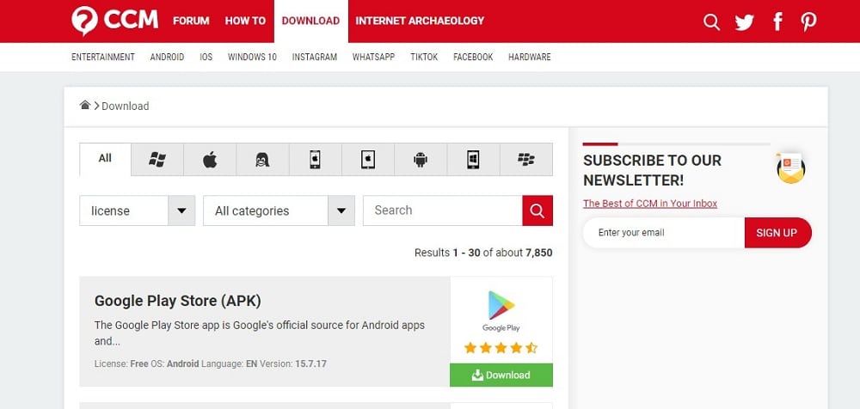Open the FORUM menu item
Viewport: 860px width, 409px height.
[x=191, y=21]
